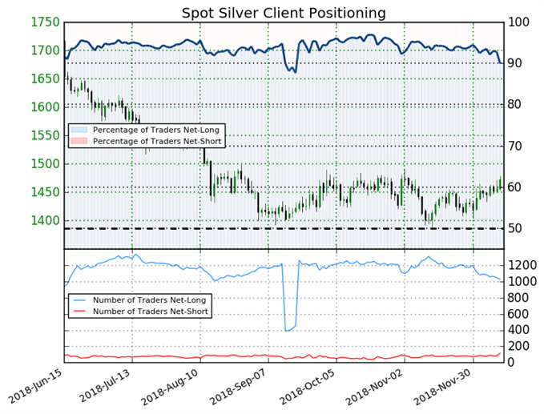Screen dimensions: 544x414
Task: Click the 1450 price axis label
Action: (46, 192)
